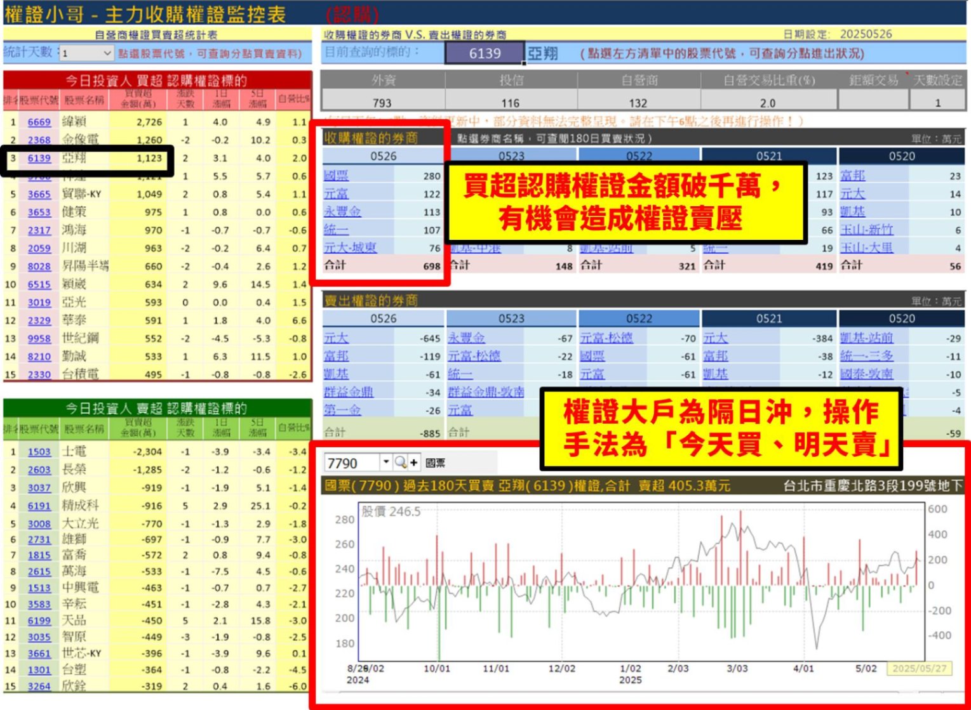
Task: Click 統一-三多 broker link
Action: coord(866,356)
